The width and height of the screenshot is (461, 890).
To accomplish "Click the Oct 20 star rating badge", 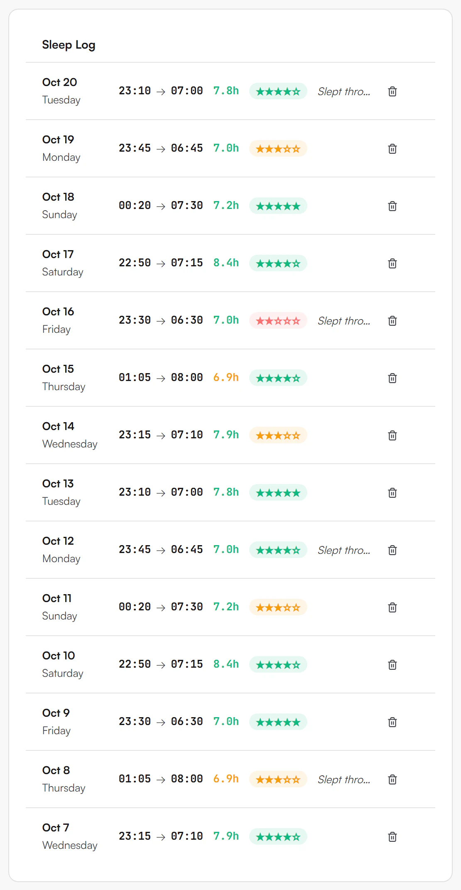I will click(x=278, y=91).
